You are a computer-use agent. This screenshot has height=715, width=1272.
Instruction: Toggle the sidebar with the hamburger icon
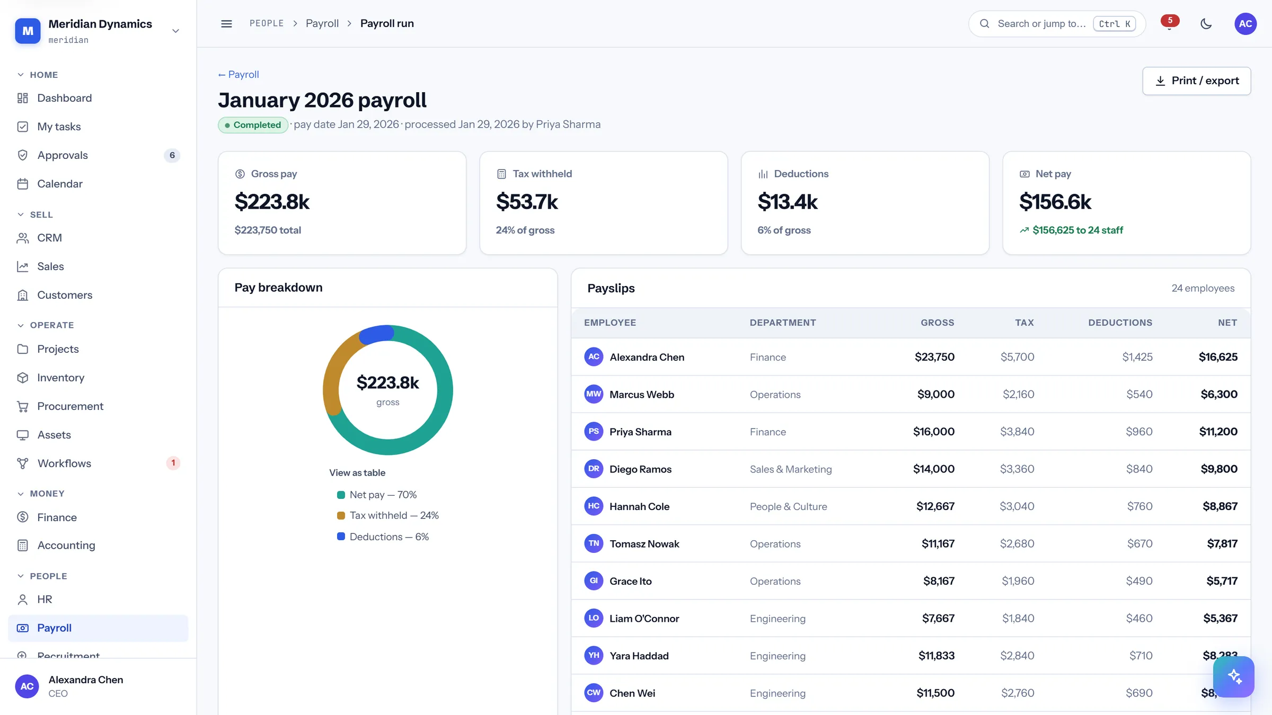click(x=226, y=24)
